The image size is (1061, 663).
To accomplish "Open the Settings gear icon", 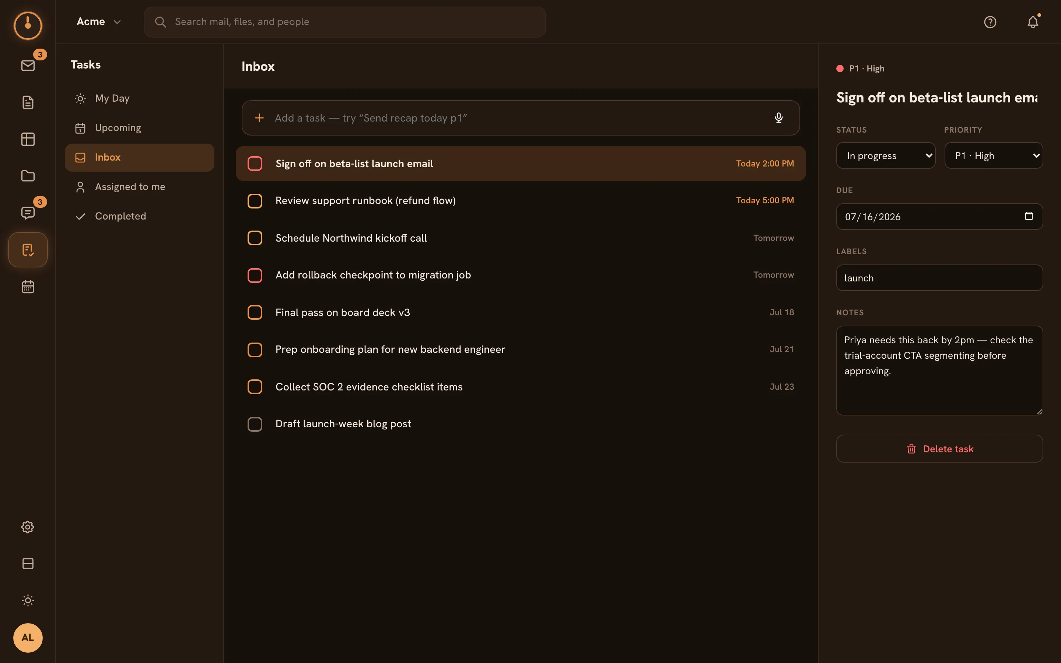I will [28, 527].
